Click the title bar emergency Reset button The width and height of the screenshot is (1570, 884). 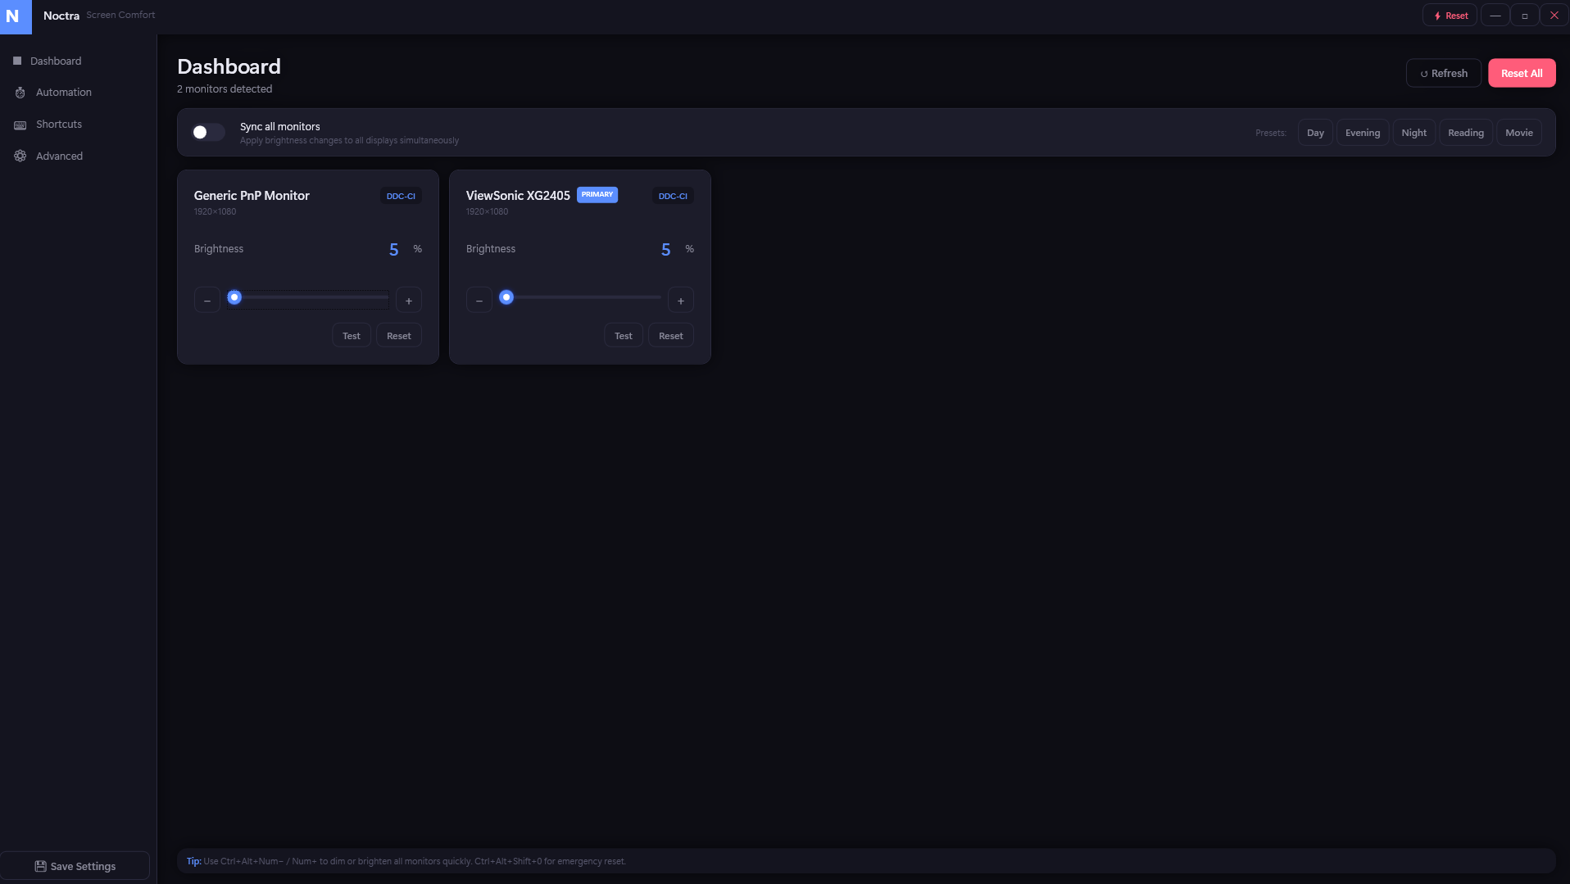(x=1450, y=16)
